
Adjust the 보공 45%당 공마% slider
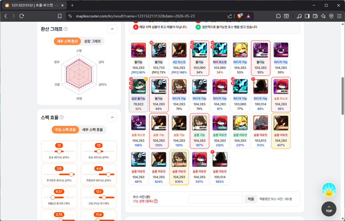pos(99,151)
